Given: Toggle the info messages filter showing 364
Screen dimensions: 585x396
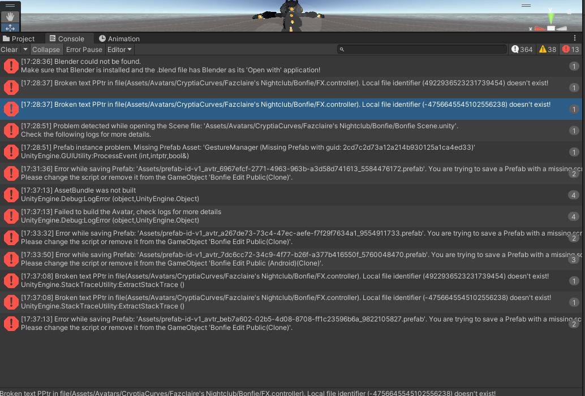Looking at the screenshot, I should click(x=522, y=50).
